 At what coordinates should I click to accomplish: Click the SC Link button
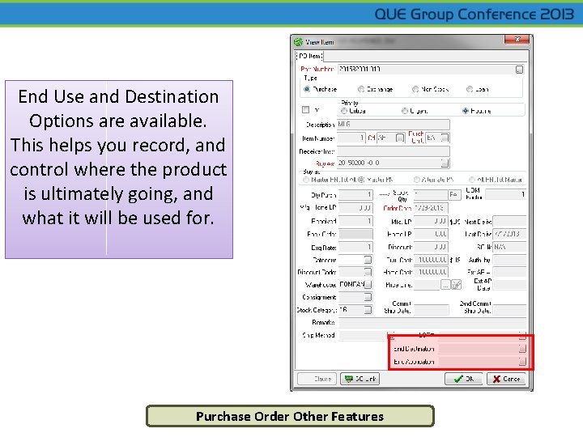point(360,379)
